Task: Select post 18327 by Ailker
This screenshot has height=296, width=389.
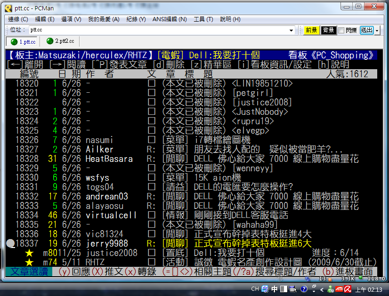Action: 191,149
